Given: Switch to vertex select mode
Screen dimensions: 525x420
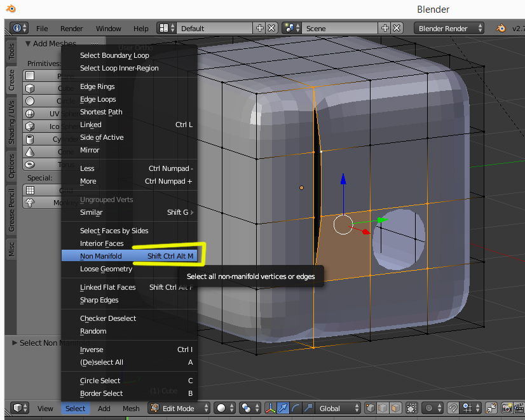Looking at the screenshot, I should pyautogui.click(x=371, y=408).
